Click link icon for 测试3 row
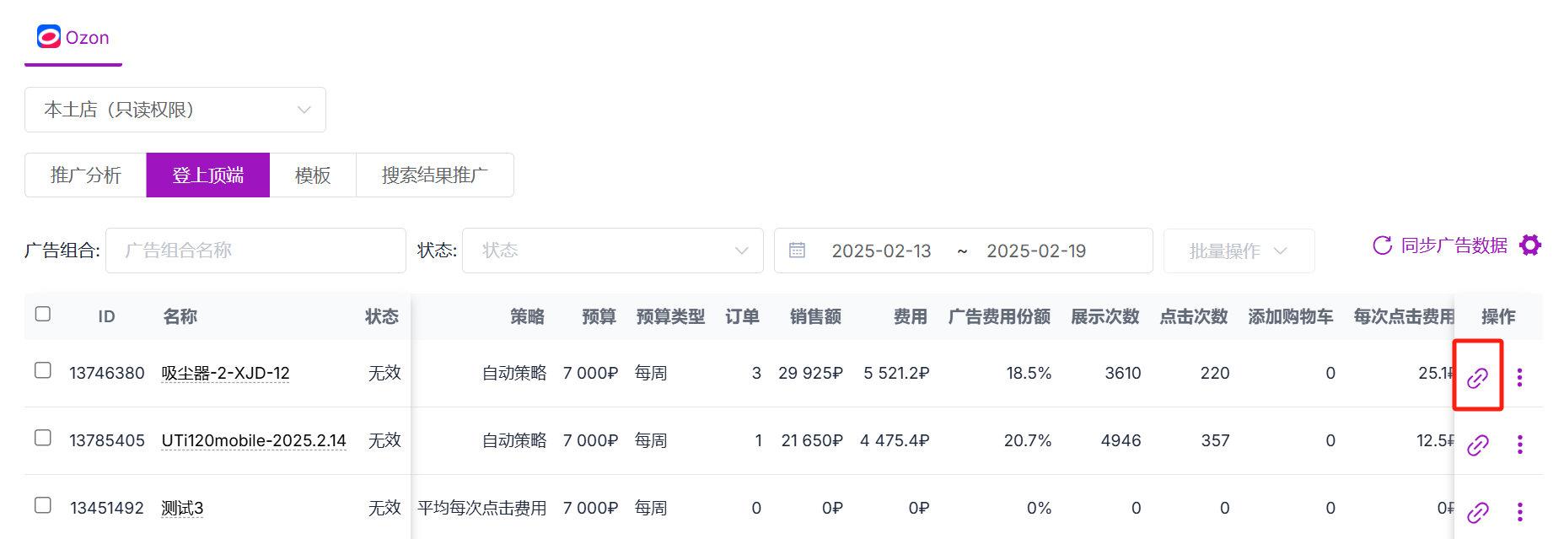 point(1477,513)
